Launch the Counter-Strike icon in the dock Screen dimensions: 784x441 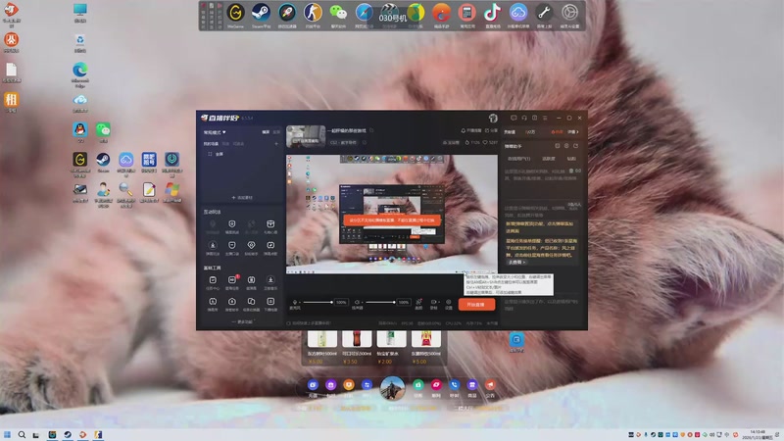click(313, 13)
